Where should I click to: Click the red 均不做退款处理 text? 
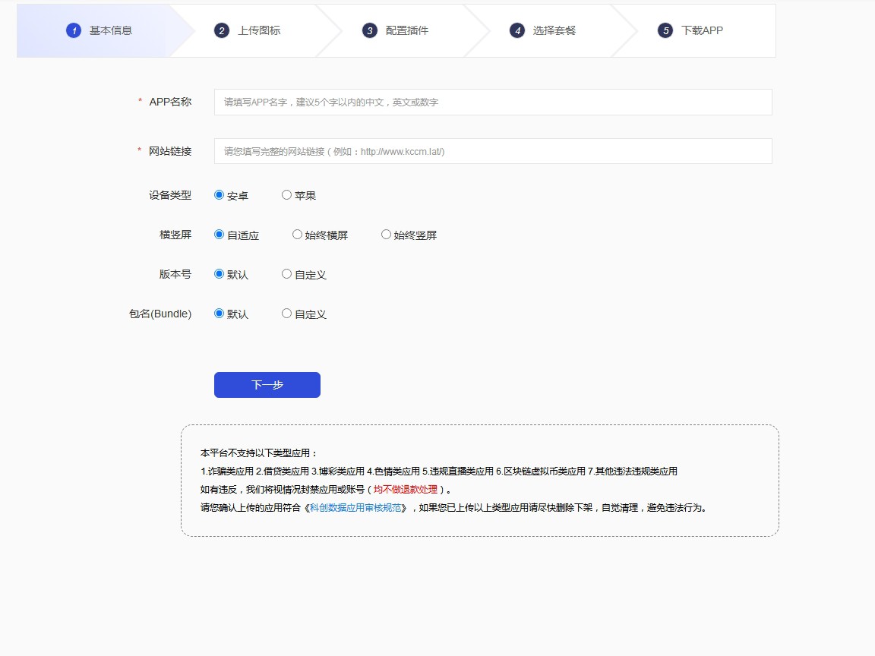[406, 489]
